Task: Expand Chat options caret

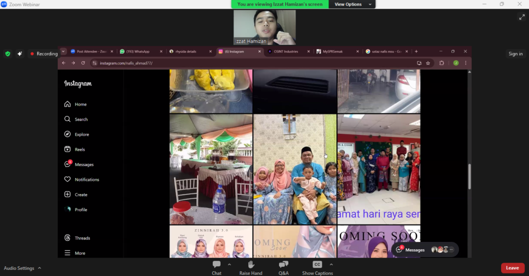Action: [x=229, y=265]
